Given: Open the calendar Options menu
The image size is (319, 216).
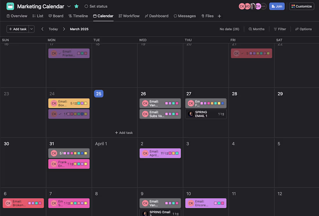Looking at the screenshot, I should [x=303, y=29].
